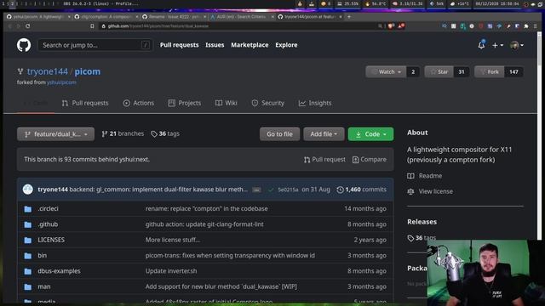Open the user avatar menu
This screenshot has height=306, width=545.
(x=517, y=45)
